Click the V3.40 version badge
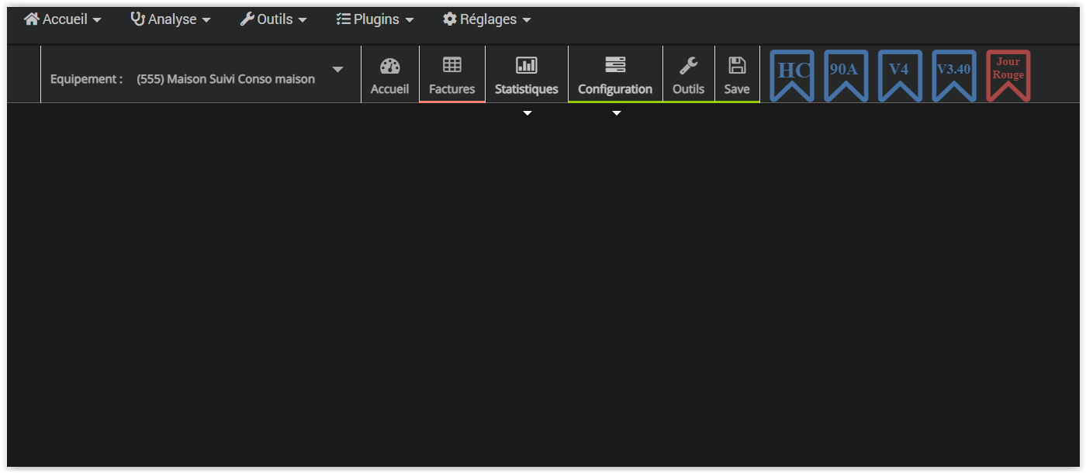The width and height of the screenshot is (1086, 473). tap(953, 74)
